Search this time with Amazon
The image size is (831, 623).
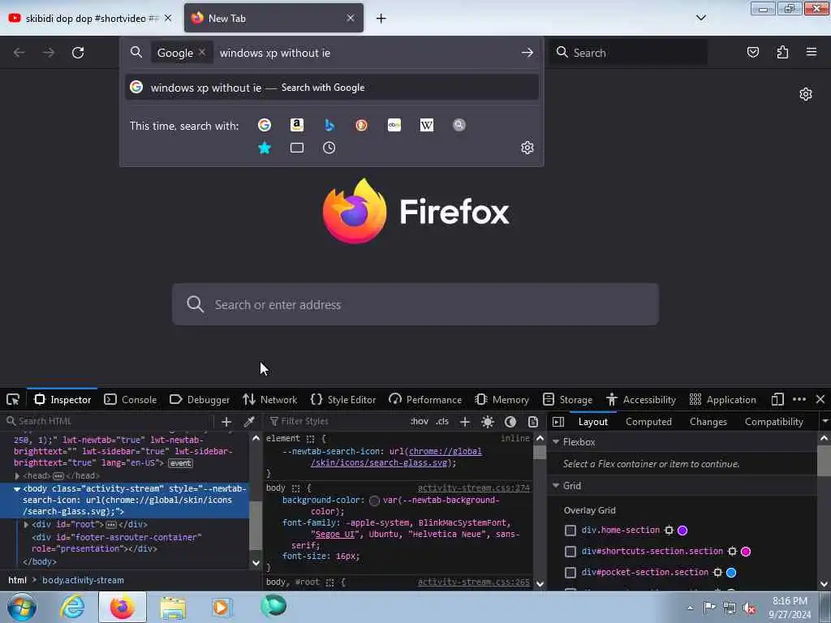(297, 125)
